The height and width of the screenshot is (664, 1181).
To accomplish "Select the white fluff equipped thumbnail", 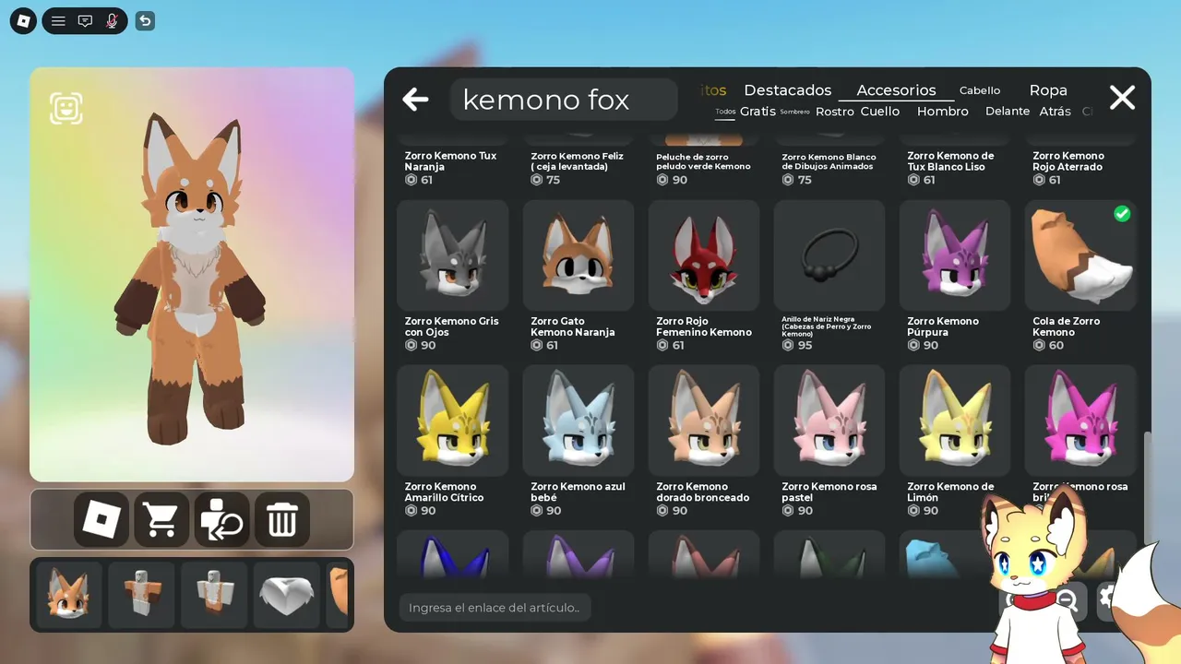I will click(286, 595).
